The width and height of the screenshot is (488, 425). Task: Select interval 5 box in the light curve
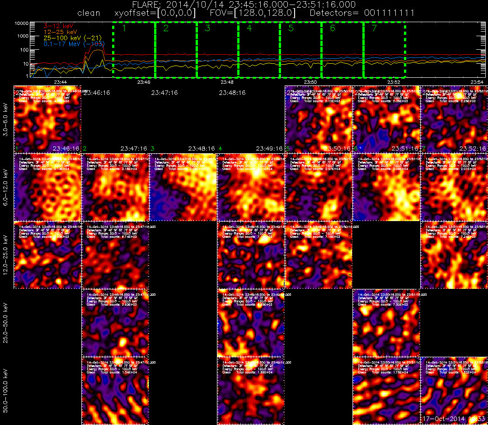[x=301, y=49]
